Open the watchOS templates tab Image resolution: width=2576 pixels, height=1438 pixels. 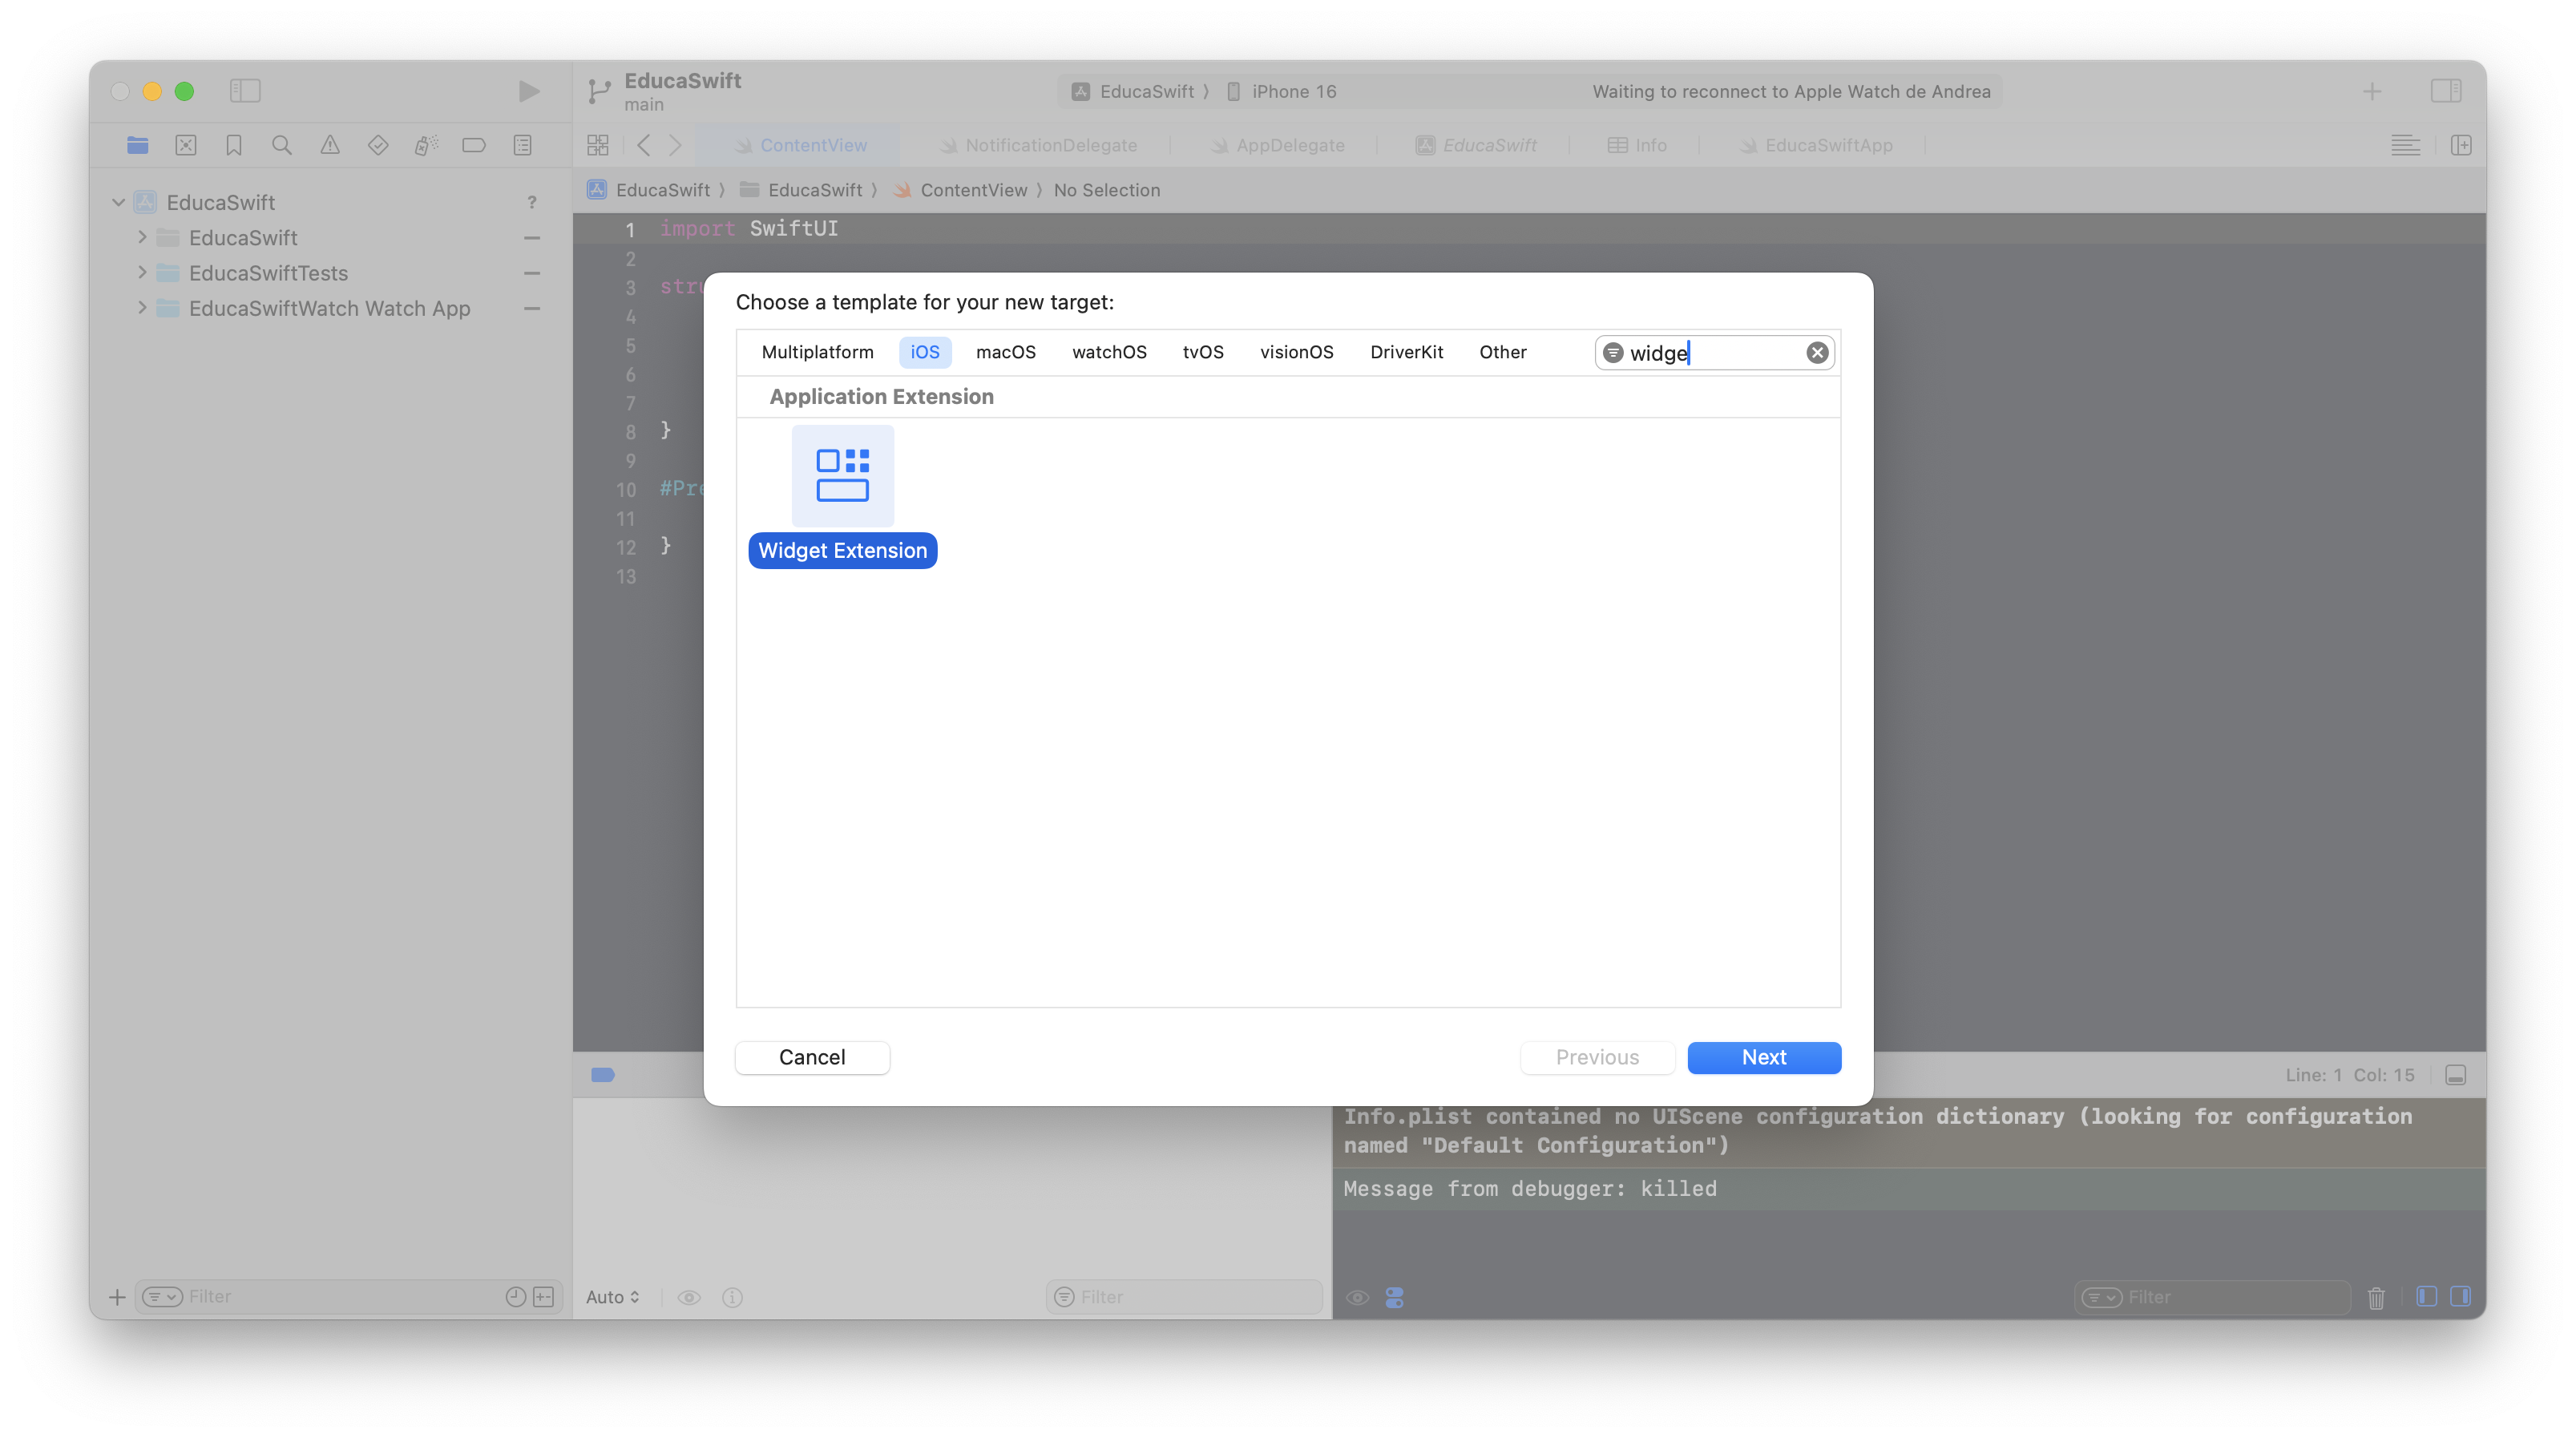(1109, 352)
